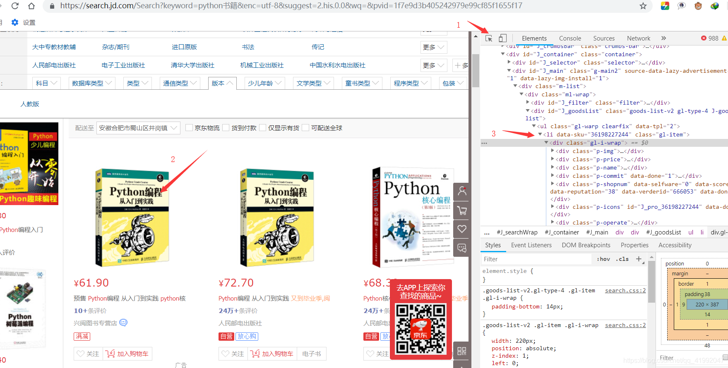The image size is (728, 368).
Task: Click the ¥61.90 Python编程 book cover
Action: (132, 217)
